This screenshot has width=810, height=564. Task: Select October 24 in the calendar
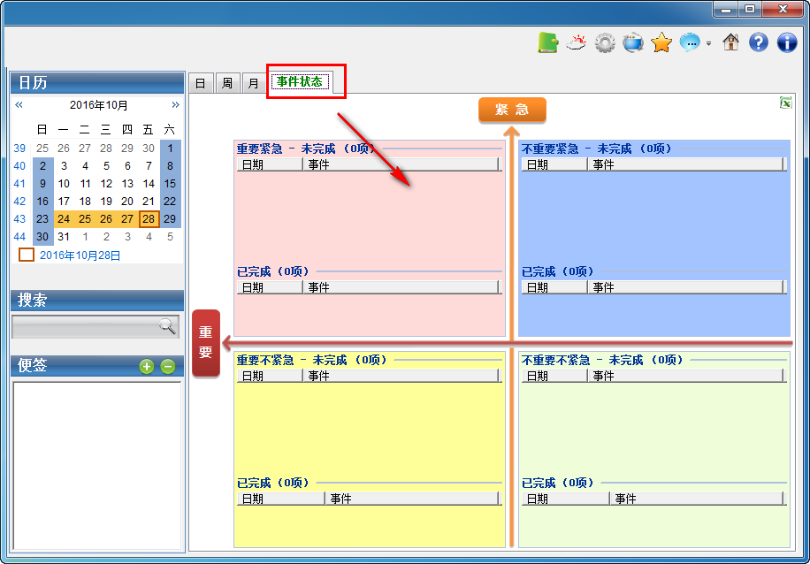click(64, 219)
